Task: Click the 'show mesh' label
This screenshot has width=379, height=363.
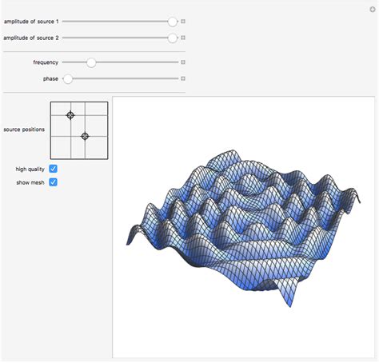Action: click(x=30, y=183)
